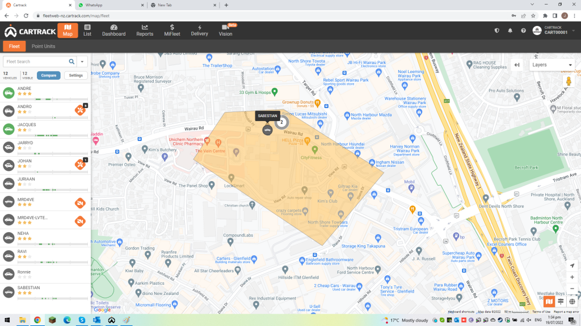The image size is (581, 326).
Task: Open the Fleet Search filter dropdown arrow
Action: pos(83,62)
